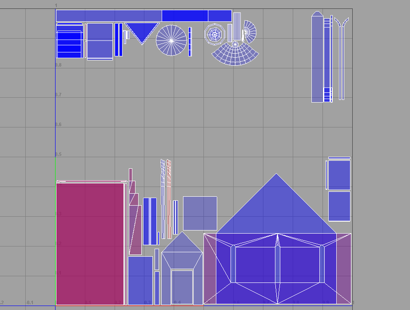Click the twisted thin red strip UV shell

(x=169, y=199)
